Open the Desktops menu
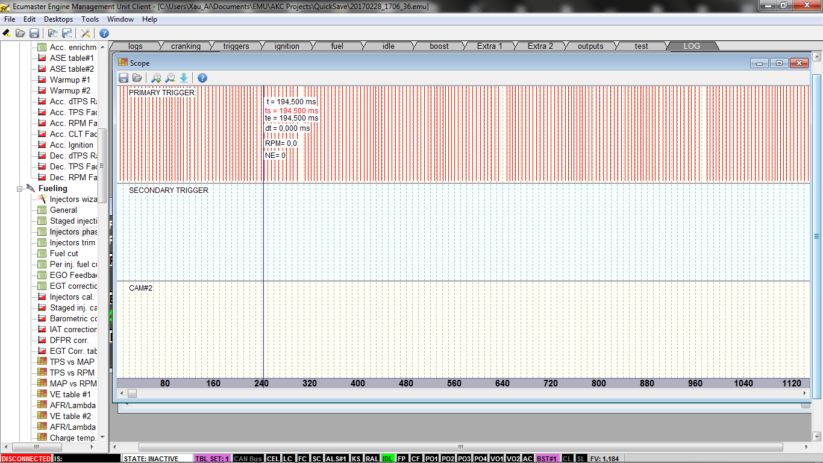Screen dimensions: 823x463 [58, 19]
